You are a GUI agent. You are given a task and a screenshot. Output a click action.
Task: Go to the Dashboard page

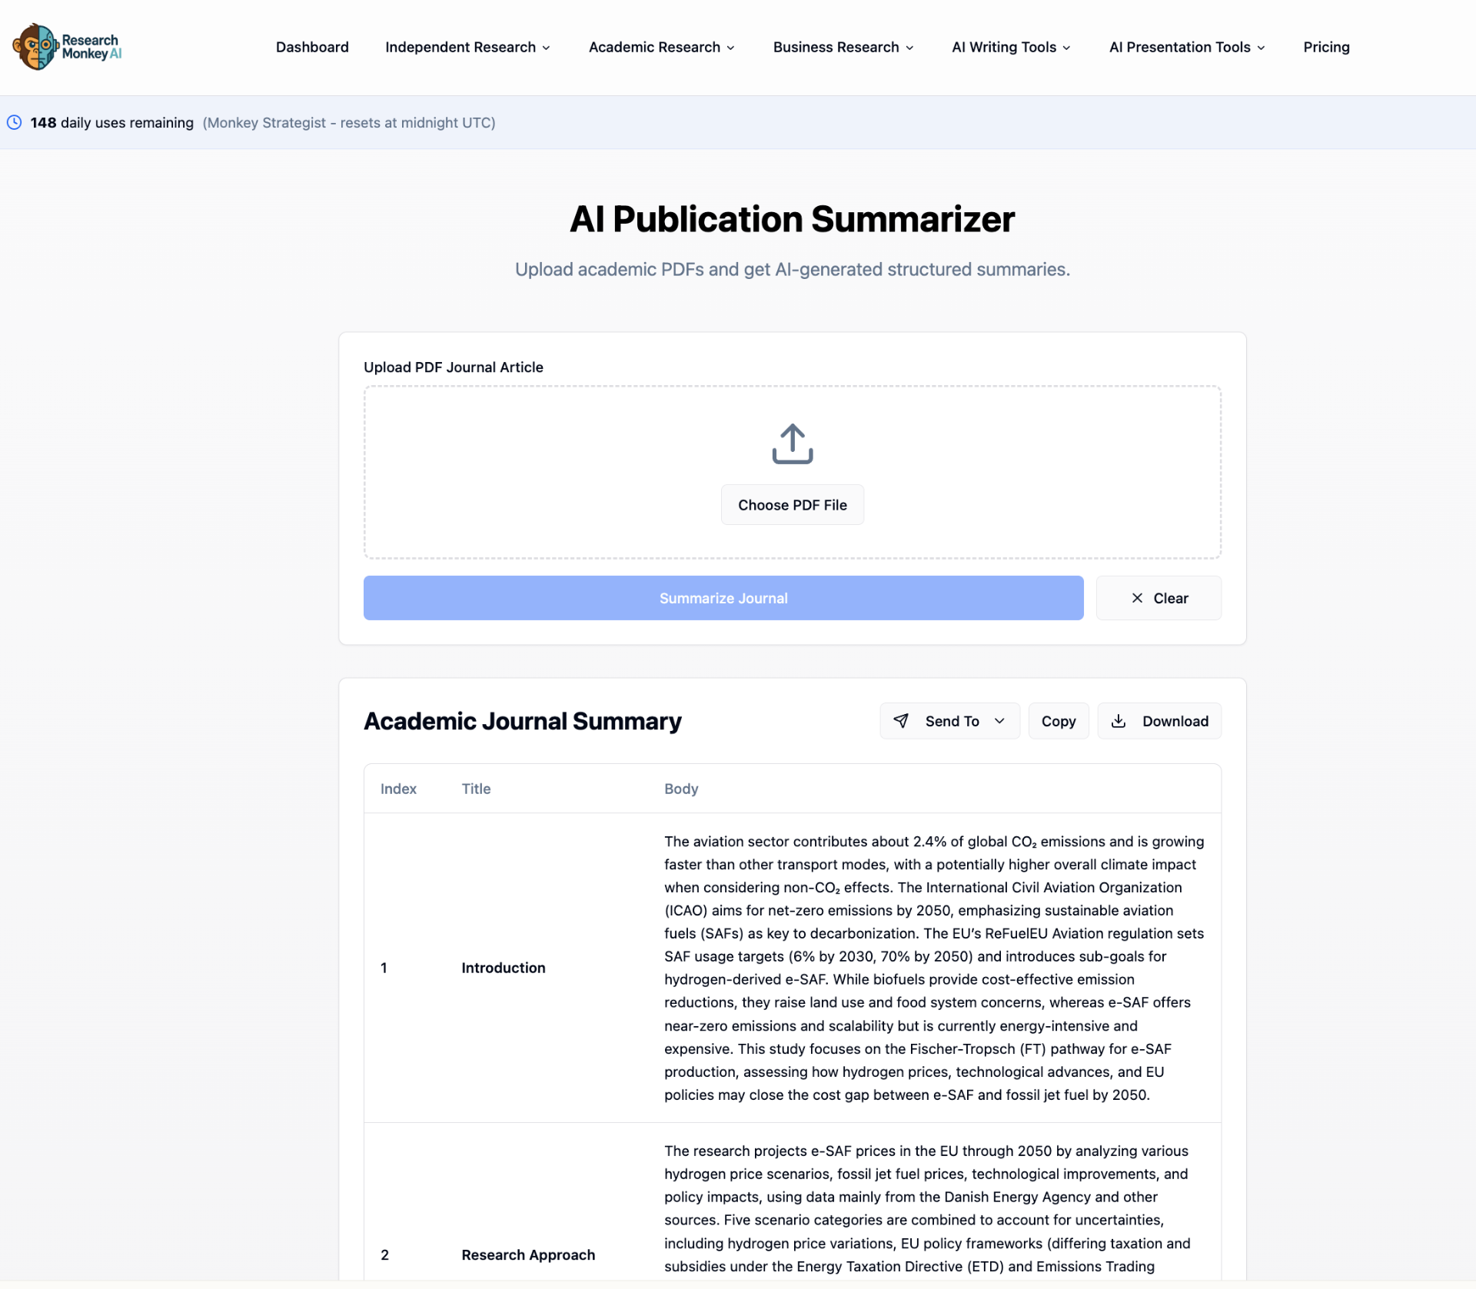pos(312,47)
